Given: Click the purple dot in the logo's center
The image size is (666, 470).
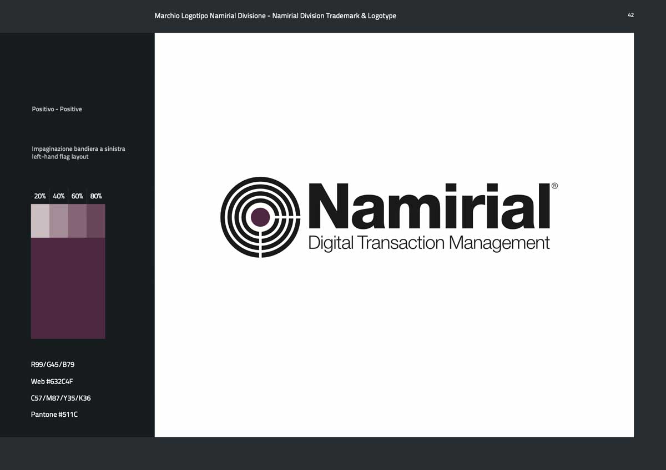Looking at the screenshot, I should [260, 217].
